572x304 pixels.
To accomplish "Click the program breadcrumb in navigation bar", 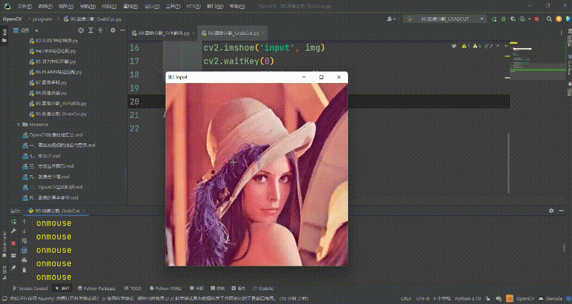I will tap(42, 19).
